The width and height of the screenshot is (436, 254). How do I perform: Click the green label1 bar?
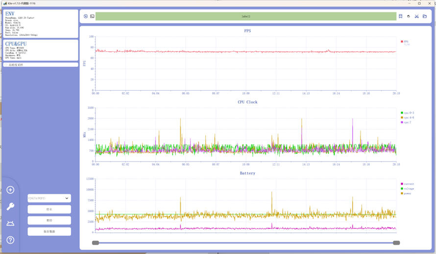tap(246, 17)
